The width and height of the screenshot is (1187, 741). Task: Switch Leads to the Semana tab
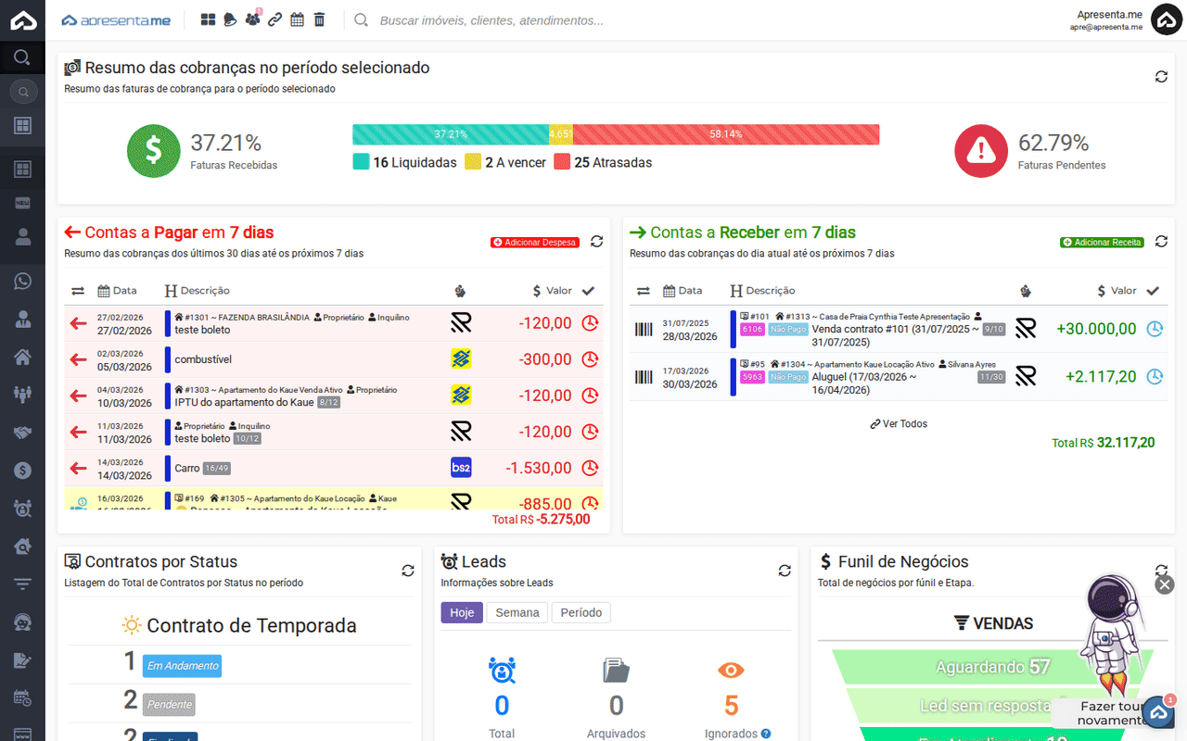click(517, 613)
